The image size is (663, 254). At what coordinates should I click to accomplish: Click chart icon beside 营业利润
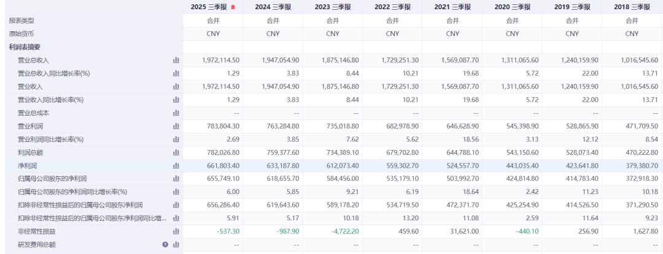pos(176,126)
